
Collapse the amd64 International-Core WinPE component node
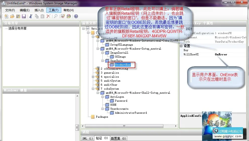(x=98, y=41)
